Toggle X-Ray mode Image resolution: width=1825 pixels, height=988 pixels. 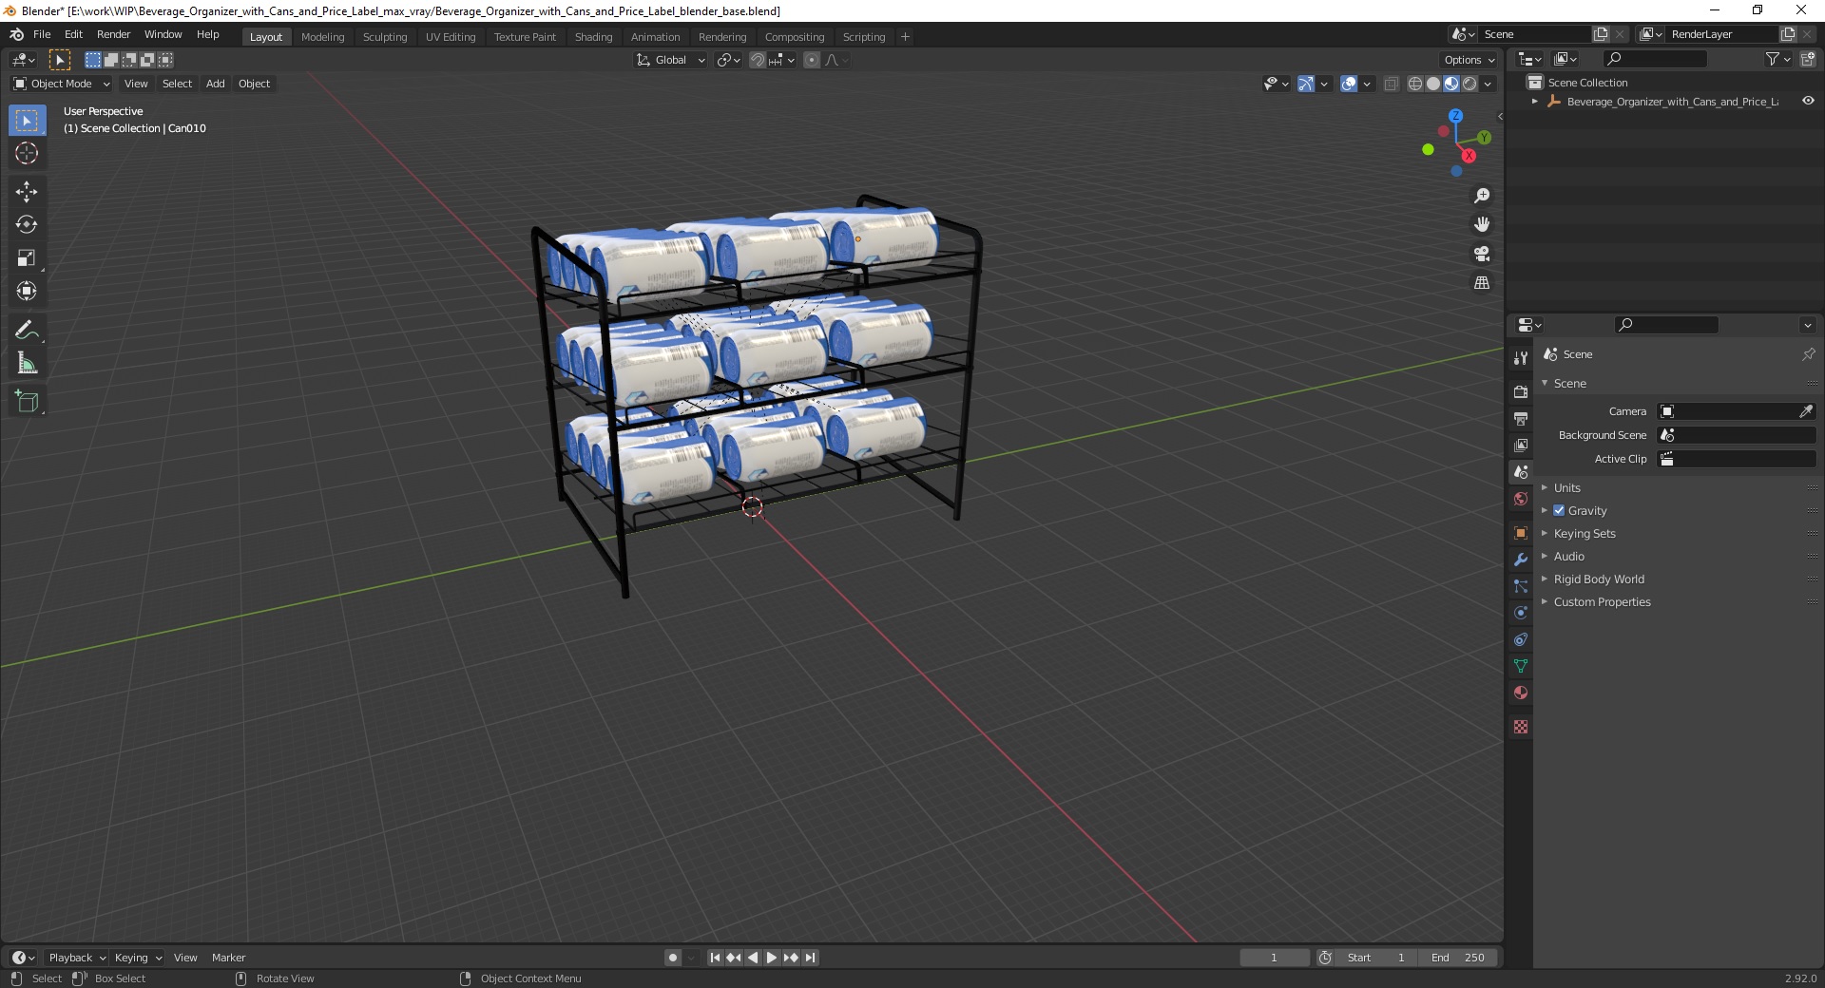(1391, 84)
